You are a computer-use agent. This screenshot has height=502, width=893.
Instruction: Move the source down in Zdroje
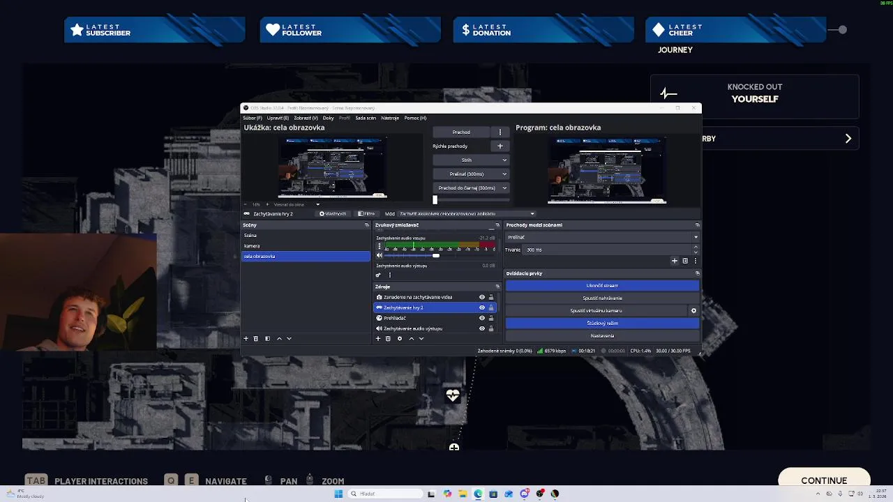[x=421, y=338]
